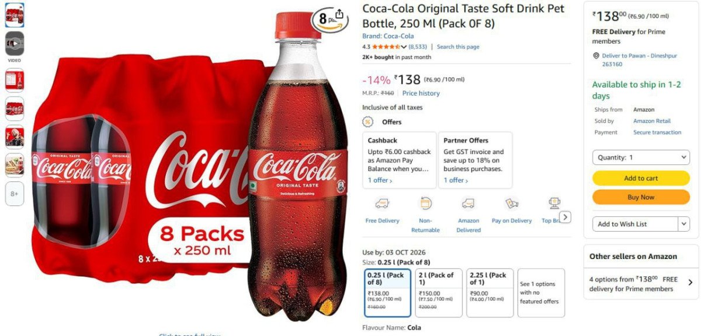Show next feature icons with the carousel arrow
701x336 pixels.
(x=565, y=217)
